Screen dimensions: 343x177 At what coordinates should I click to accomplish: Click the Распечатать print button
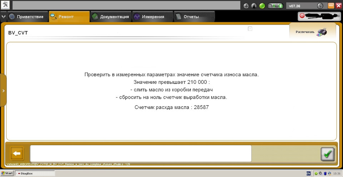point(313,32)
